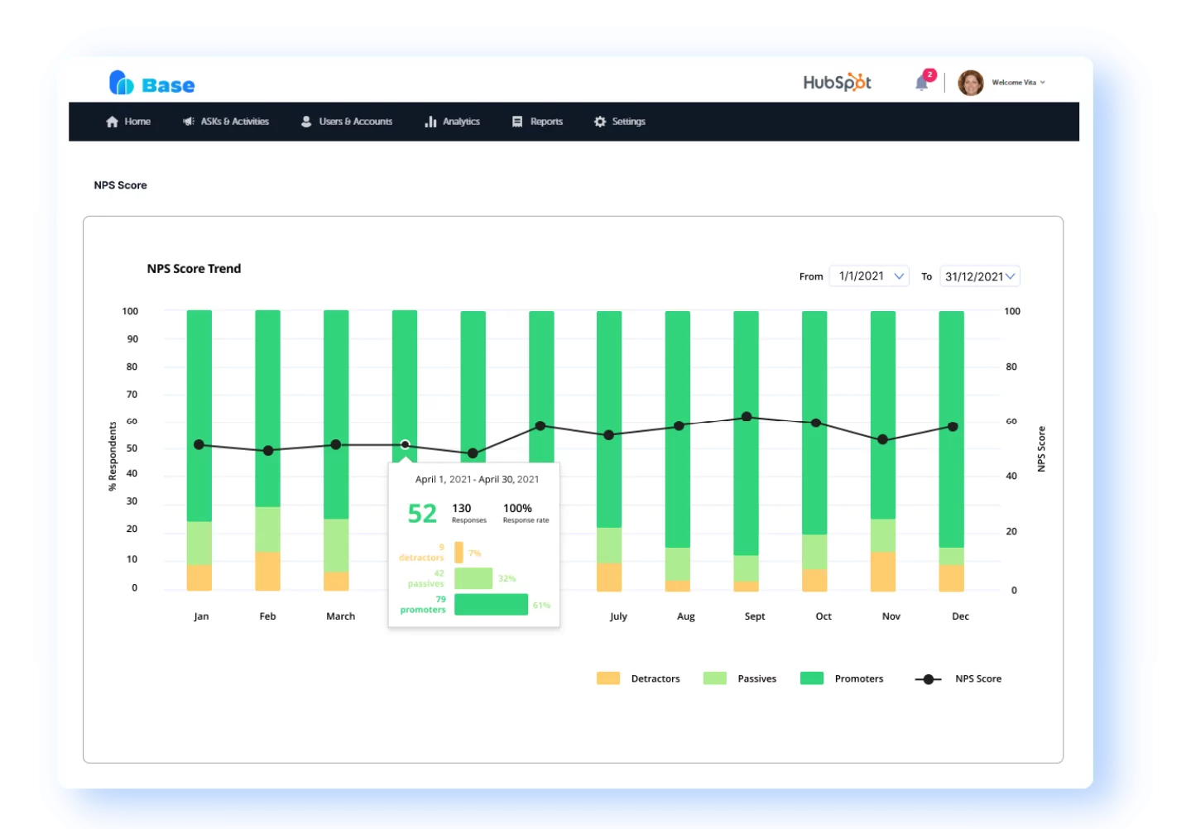The height and width of the screenshot is (829, 1191).
Task: Click the Base logo icon
Action: click(x=121, y=83)
